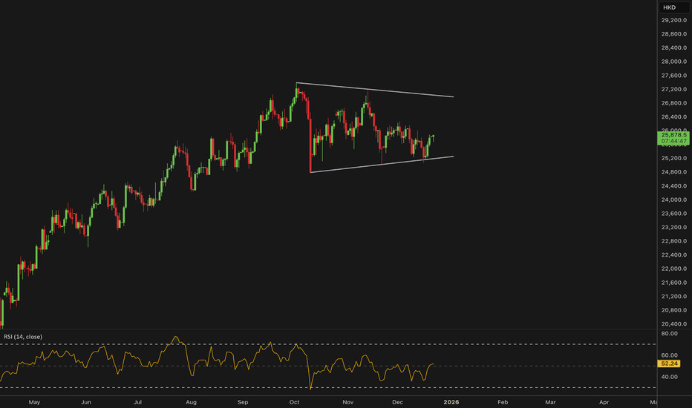Screen dimensions: 692x408
Task: Click the green 25,878.5 current price label
Action: [674, 136]
